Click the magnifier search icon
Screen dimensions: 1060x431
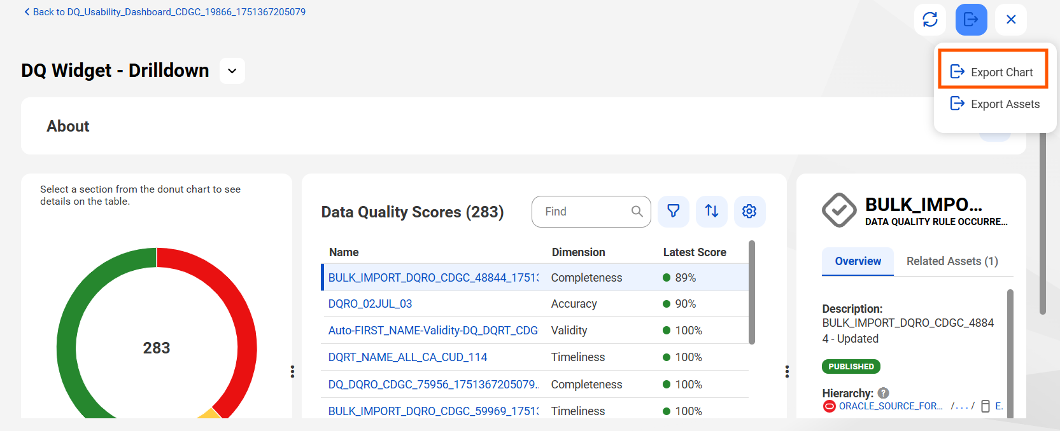(x=637, y=212)
